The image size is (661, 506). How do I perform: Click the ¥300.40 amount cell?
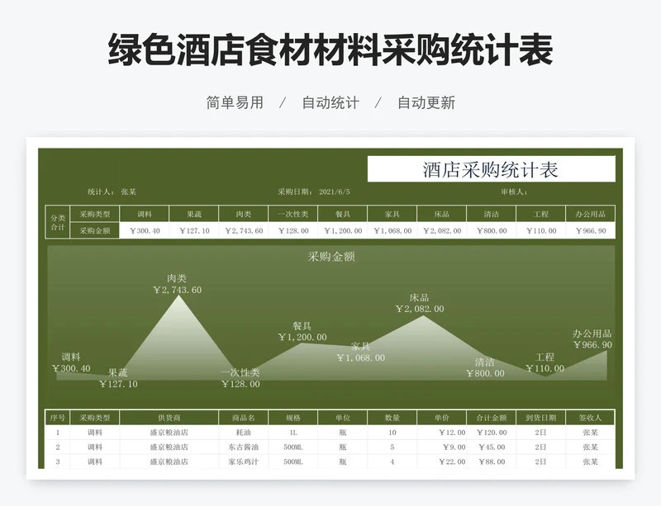coord(145,230)
